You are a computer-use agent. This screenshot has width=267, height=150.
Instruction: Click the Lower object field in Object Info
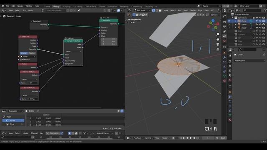click(x=28, y=57)
